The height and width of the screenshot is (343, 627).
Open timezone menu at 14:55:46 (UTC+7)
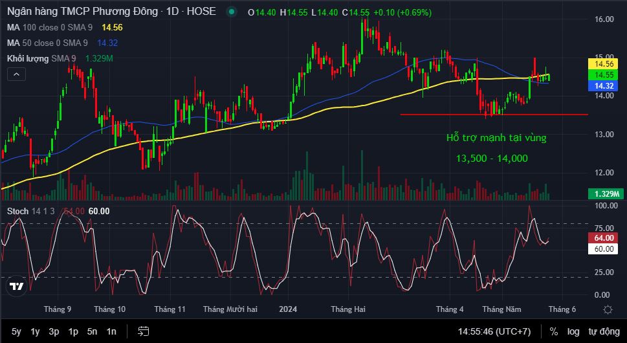click(x=494, y=331)
